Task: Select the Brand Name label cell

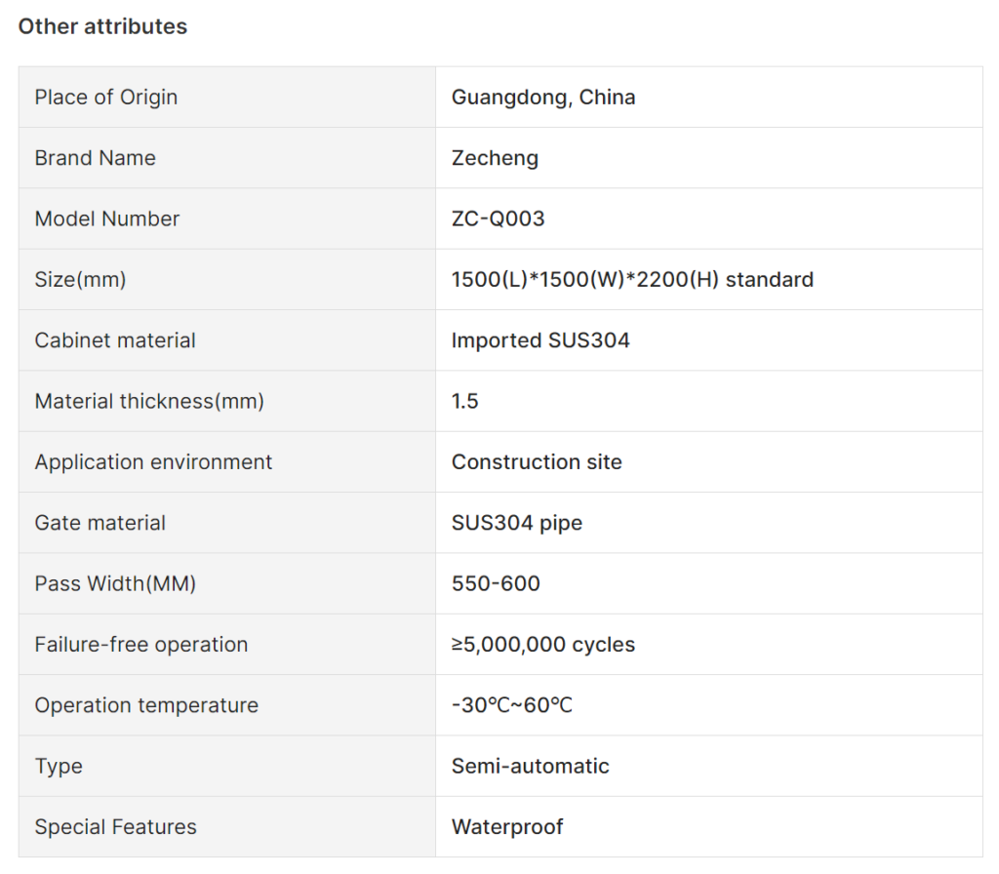Action: point(226,158)
